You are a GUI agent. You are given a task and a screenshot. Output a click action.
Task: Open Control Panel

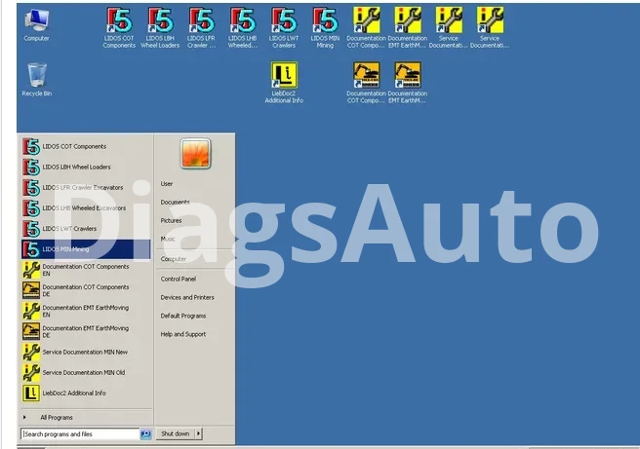point(179,280)
